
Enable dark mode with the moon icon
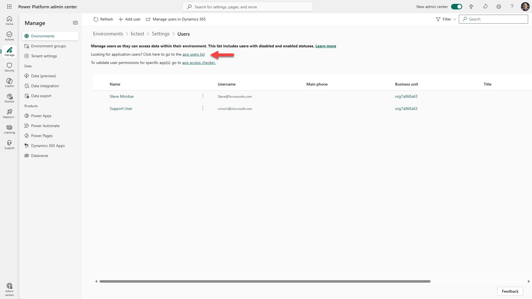point(485,6)
